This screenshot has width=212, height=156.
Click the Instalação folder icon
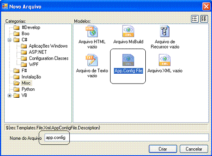[x=16, y=77]
